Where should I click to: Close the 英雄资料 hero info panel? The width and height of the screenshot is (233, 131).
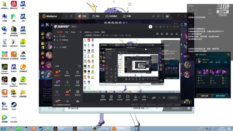tap(228, 55)
